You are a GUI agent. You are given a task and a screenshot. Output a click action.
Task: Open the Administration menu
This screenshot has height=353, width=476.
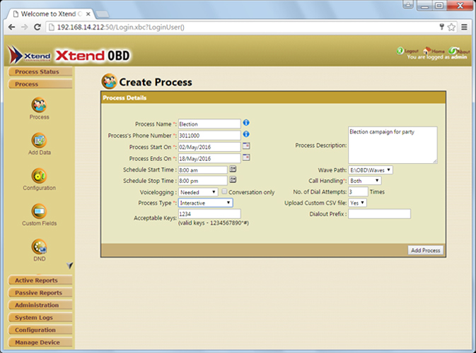coord(40,305)
